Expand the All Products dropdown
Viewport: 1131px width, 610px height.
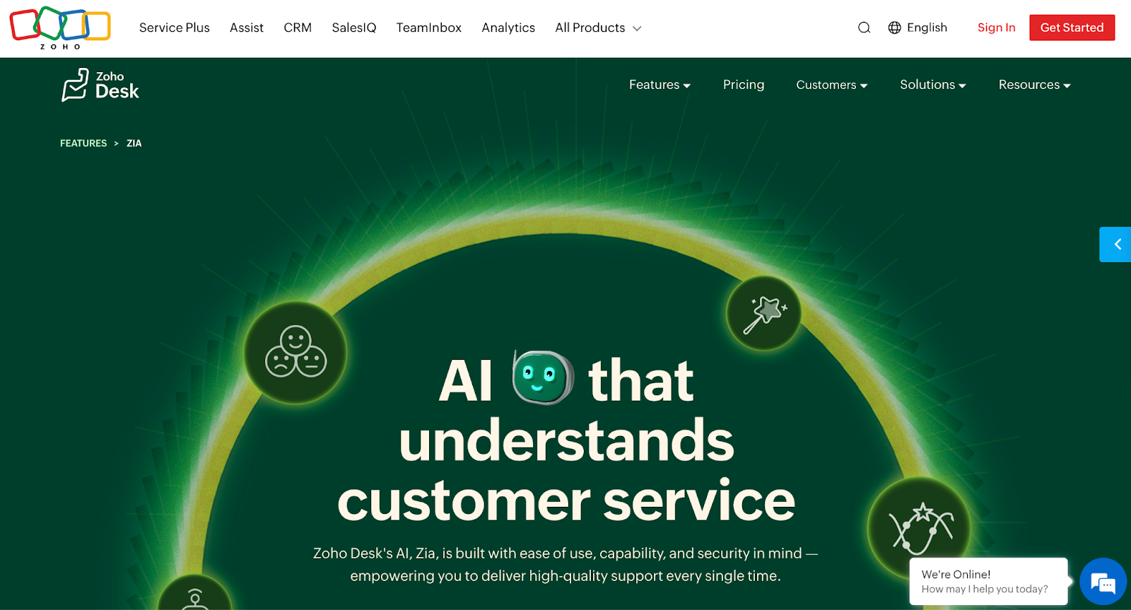(598, 28)
